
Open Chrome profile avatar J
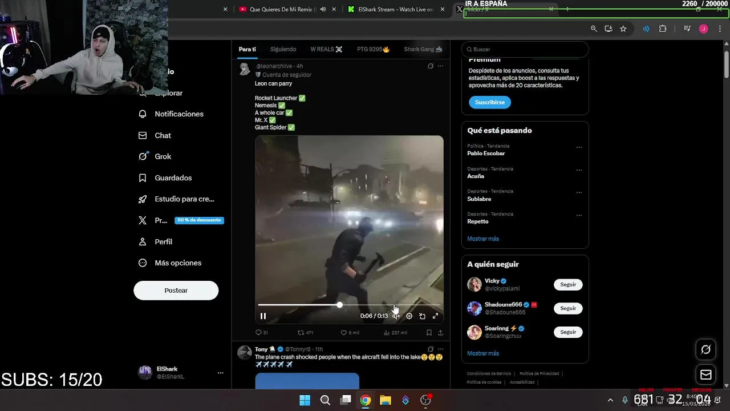coord(703,29)
